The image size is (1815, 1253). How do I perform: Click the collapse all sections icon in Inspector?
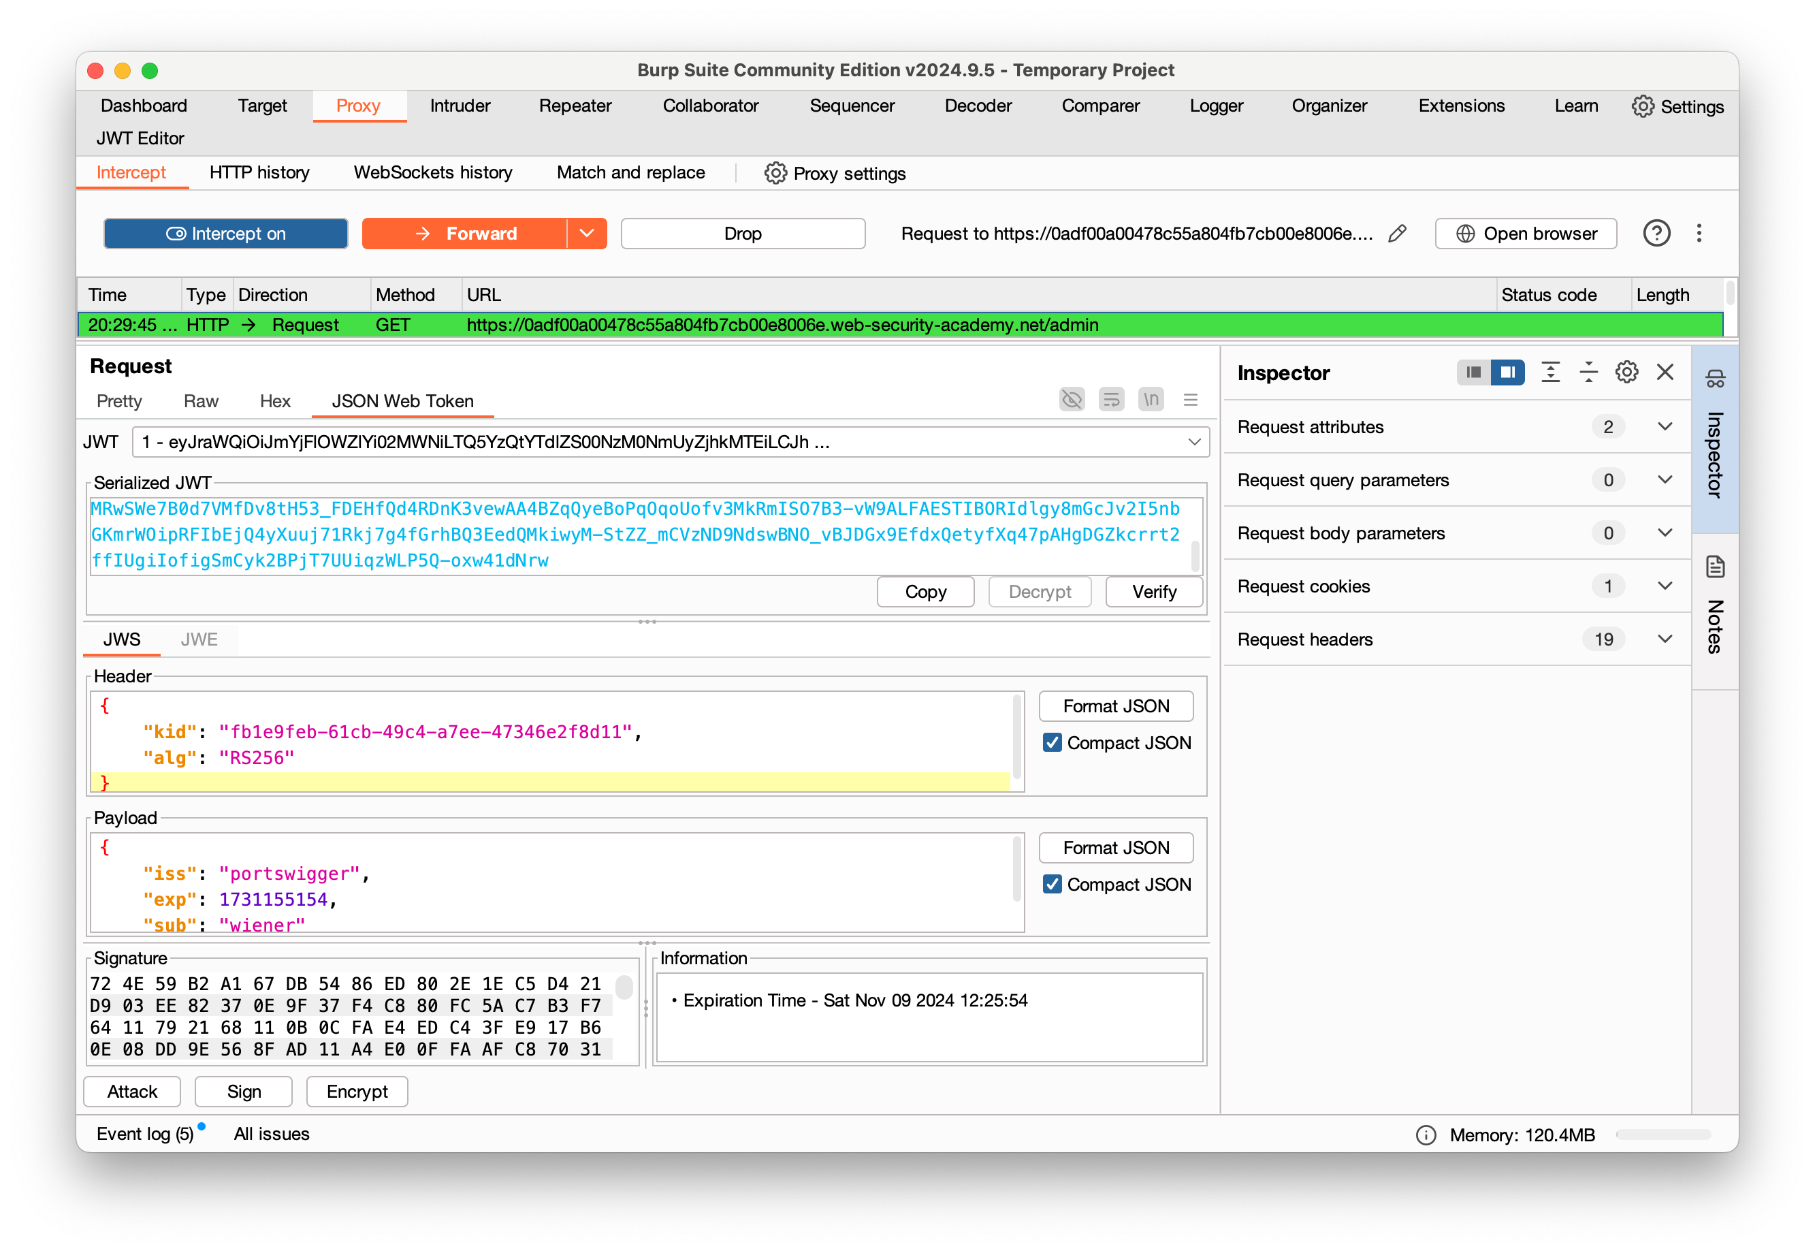tap(1588, 372)
